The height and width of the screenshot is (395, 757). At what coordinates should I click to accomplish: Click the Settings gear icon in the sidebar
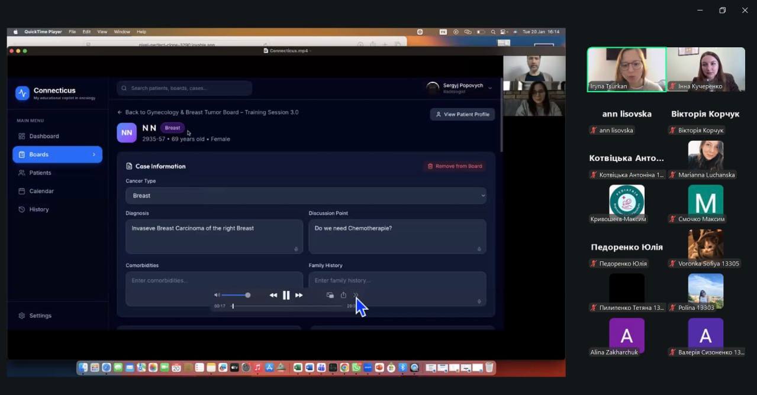coord(22,316)
